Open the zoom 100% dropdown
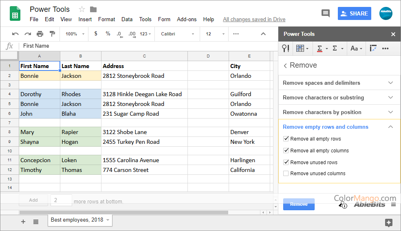Viewport: 401px width, 231px height. point(75,34)
